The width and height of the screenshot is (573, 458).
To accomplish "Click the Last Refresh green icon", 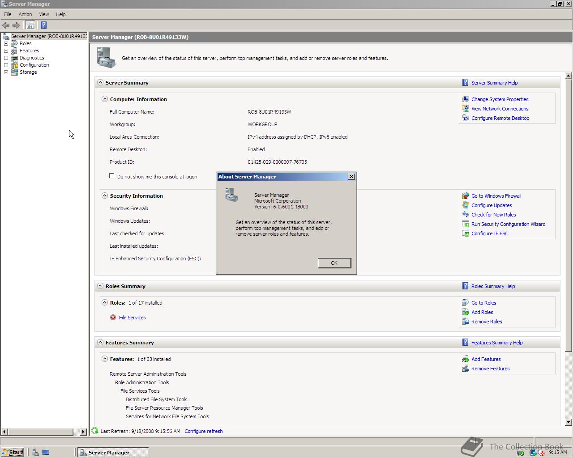I will (95, 431).
